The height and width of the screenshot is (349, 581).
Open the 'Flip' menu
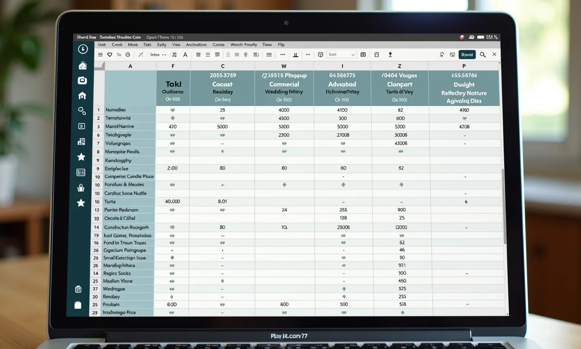pos(281,45)
